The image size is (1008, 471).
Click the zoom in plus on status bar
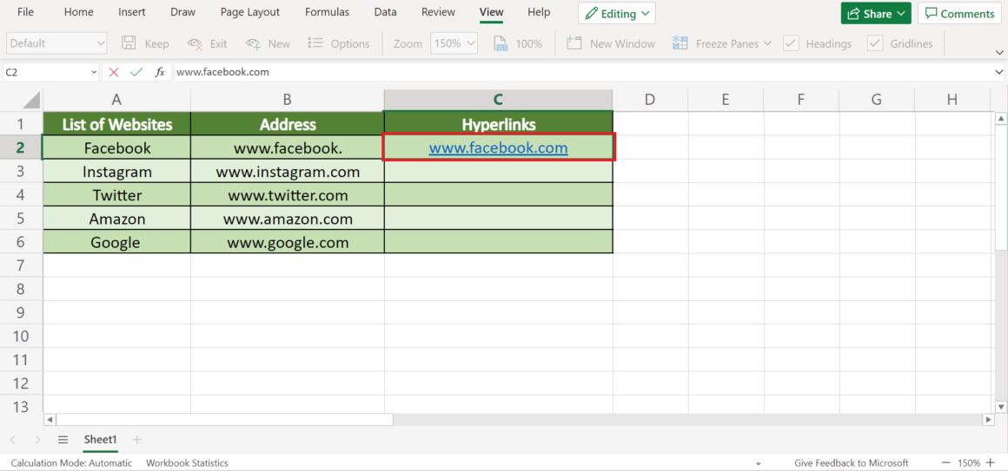[x=991, y=463]
